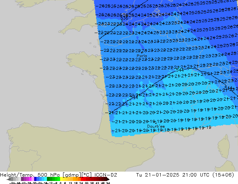Click the Dourbies city label
Screen dimensions: 238x184
156,126
